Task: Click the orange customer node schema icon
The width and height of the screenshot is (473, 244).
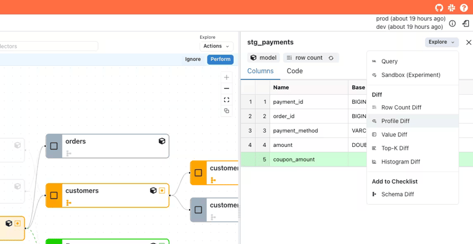Action: click(x=213, y=180)
